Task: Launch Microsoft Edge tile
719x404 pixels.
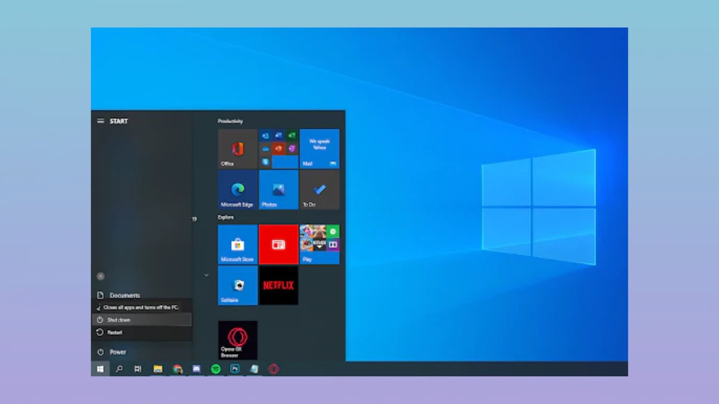Action: point(237,190)
